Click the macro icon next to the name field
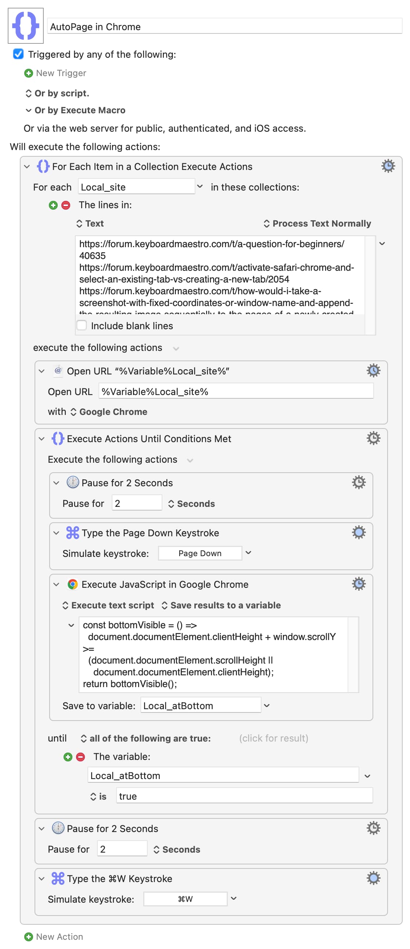The width and height of the screenshot is (410, 949). point(26,26)
